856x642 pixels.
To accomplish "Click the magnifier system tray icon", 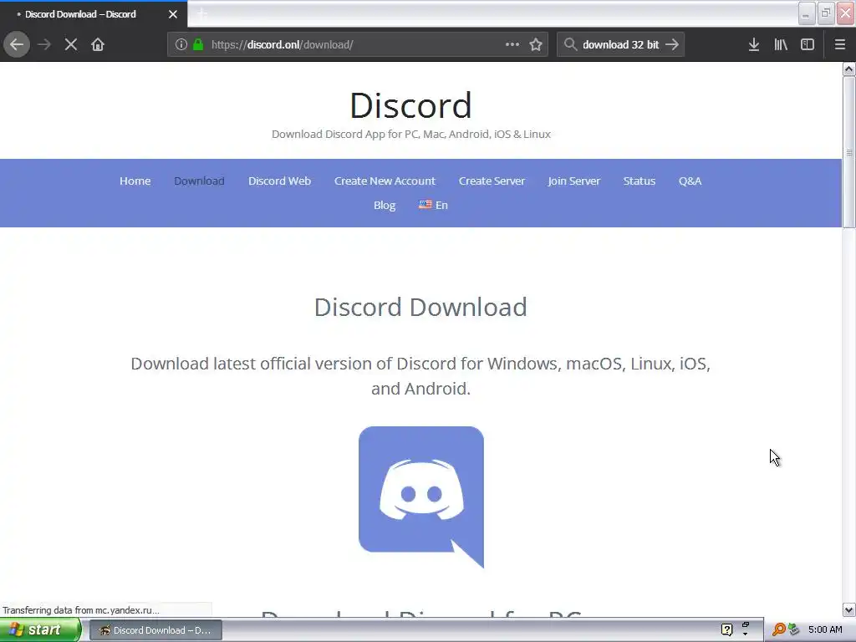I will point(779,630).
